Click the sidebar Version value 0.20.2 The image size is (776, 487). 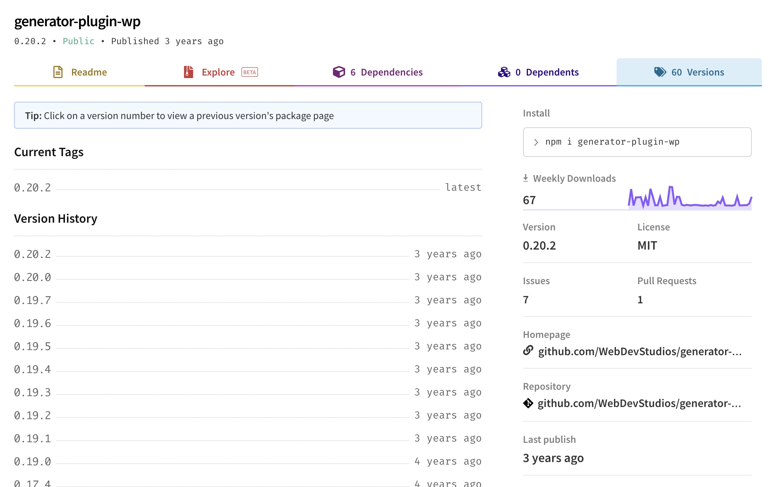[539, 245]
